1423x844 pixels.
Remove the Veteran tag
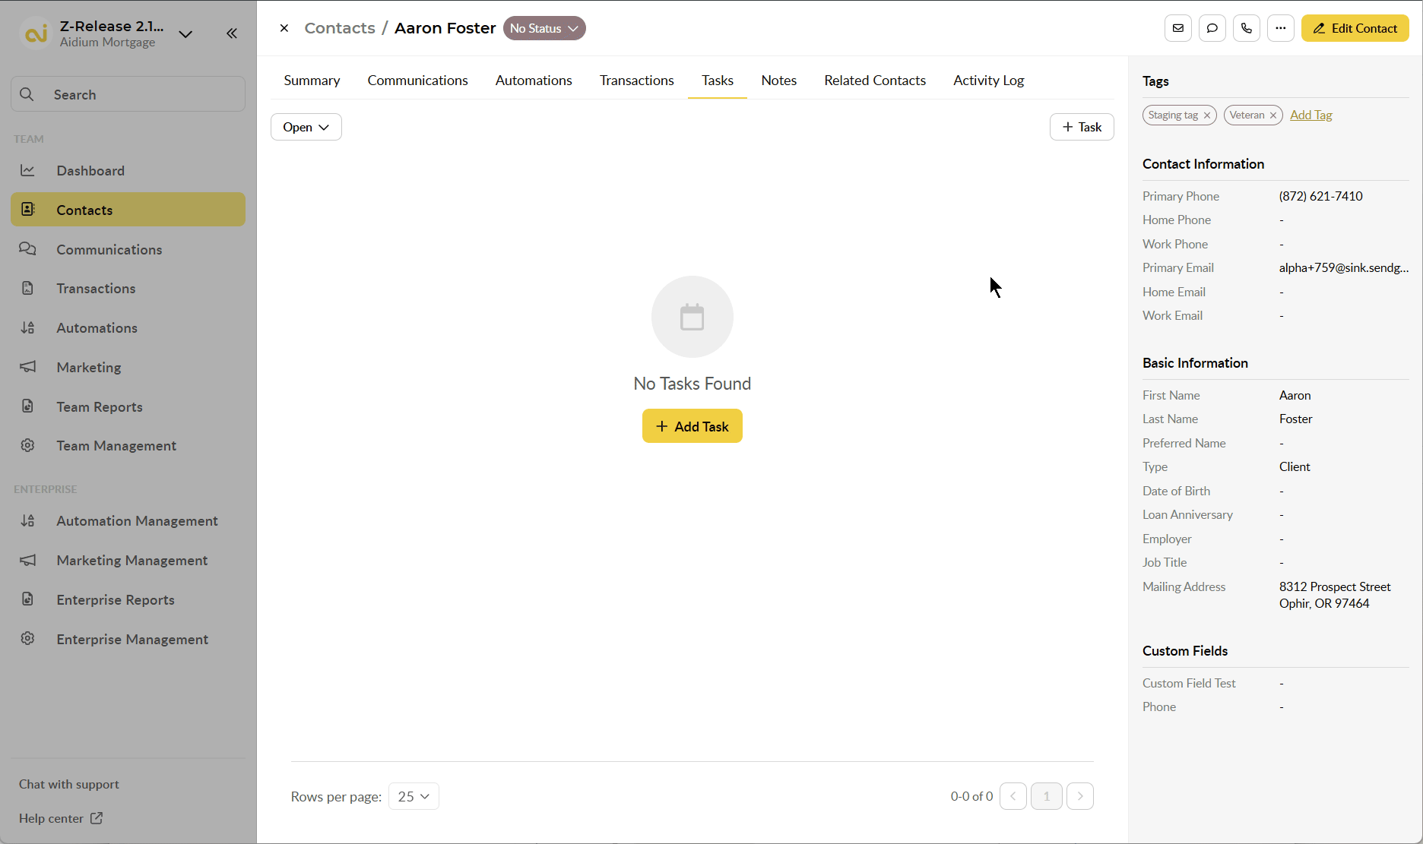[x=1273, y=115]
